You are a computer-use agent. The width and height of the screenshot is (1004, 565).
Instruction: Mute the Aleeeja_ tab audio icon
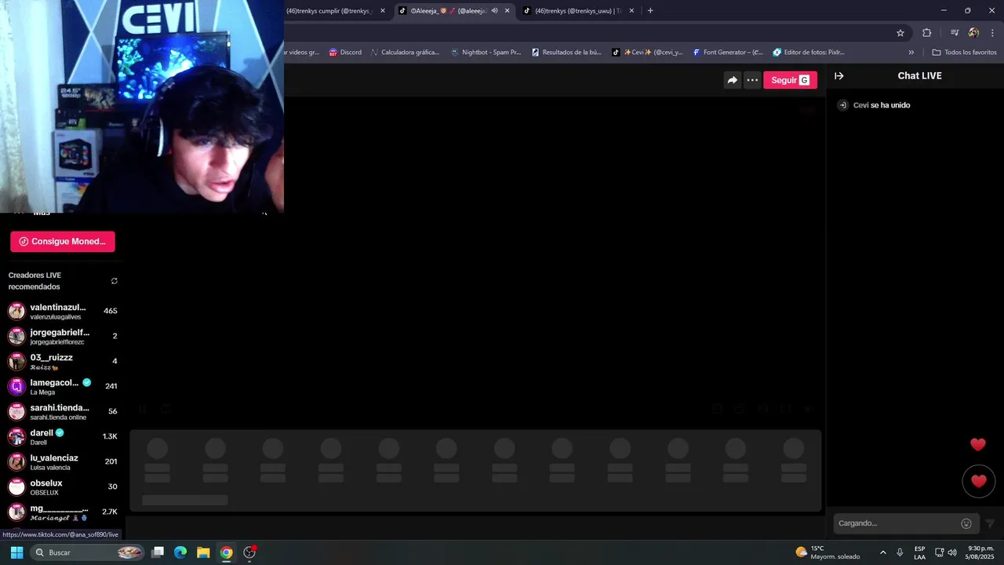tap(494, 11)
